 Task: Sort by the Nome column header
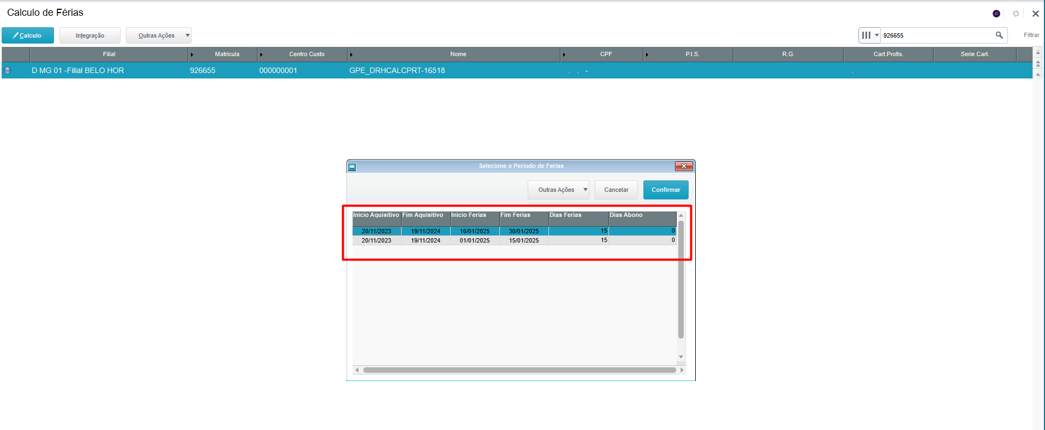coord(455,54)
